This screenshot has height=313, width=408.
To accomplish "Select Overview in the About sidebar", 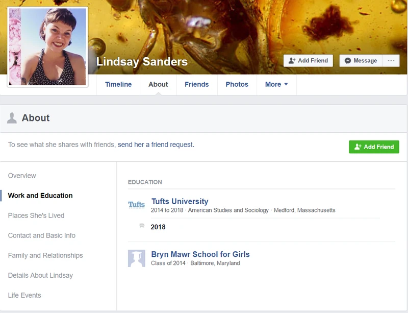I will pos(22,176).
